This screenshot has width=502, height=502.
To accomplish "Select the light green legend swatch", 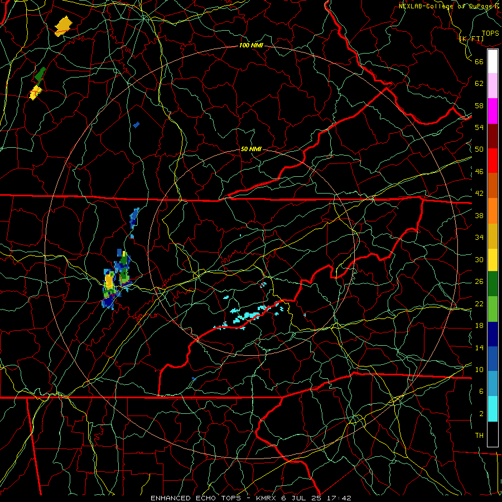I will coord(493,309).
